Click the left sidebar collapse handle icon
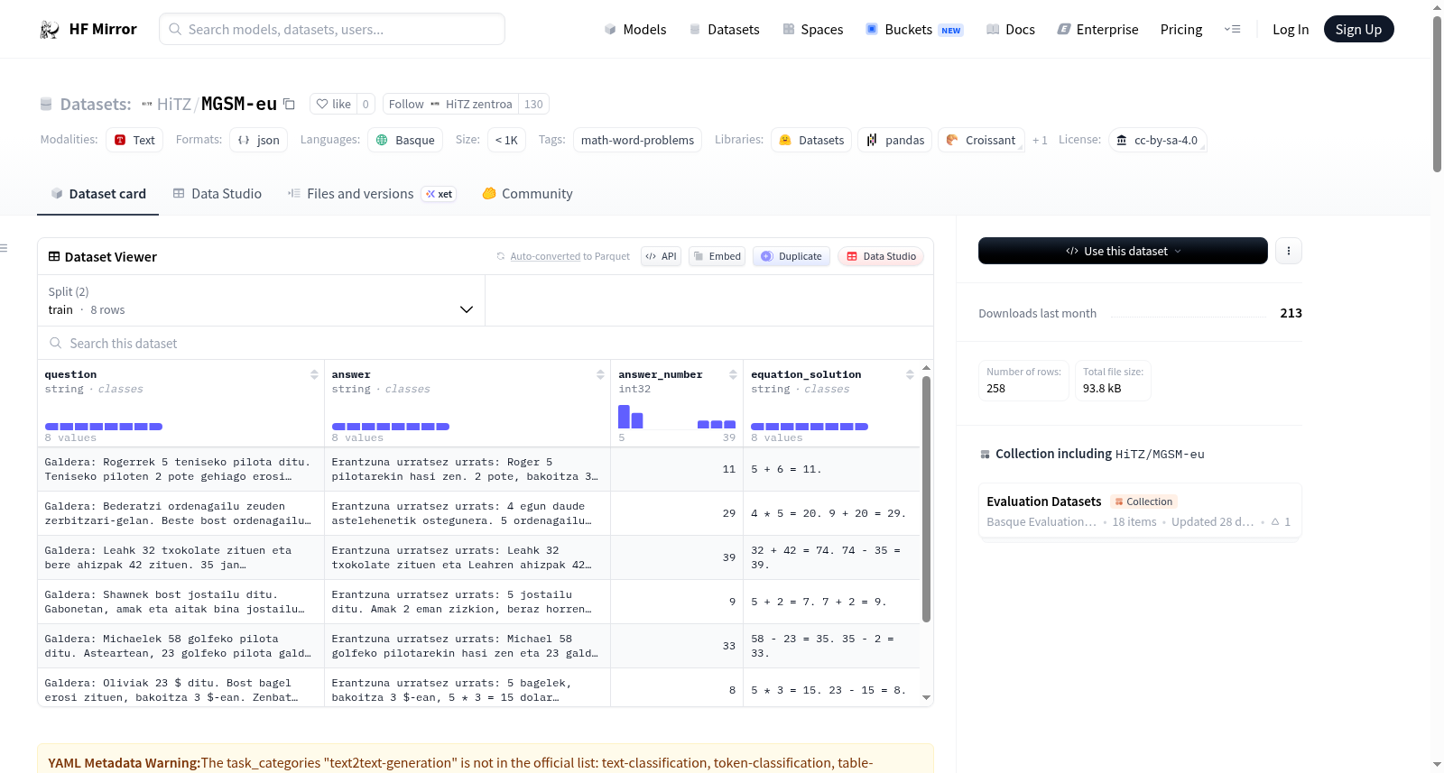The width and height of the screenshot is (1444, 773). click(4, 248)
